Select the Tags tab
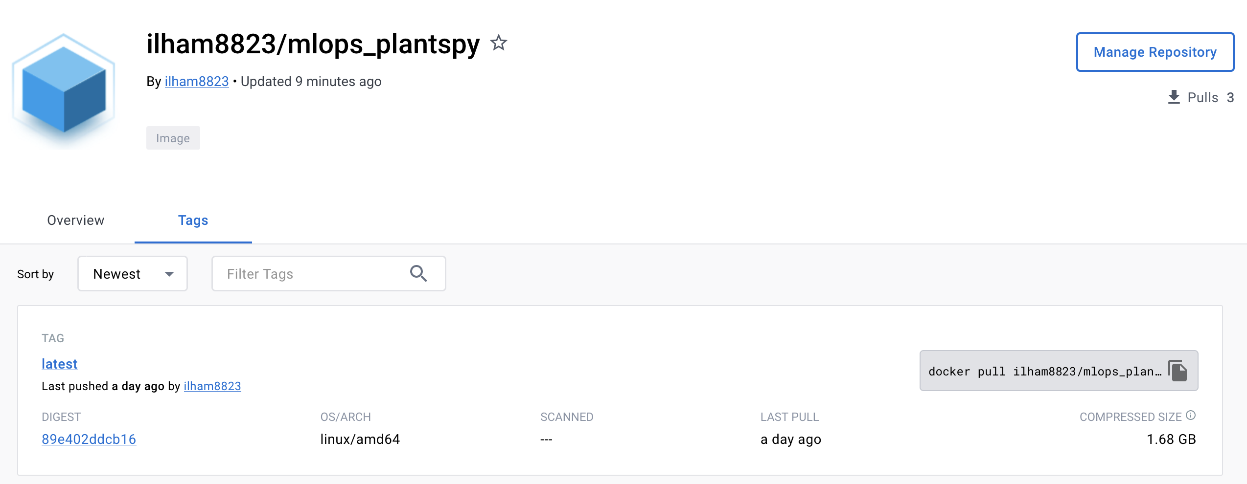 coord(193,220)
